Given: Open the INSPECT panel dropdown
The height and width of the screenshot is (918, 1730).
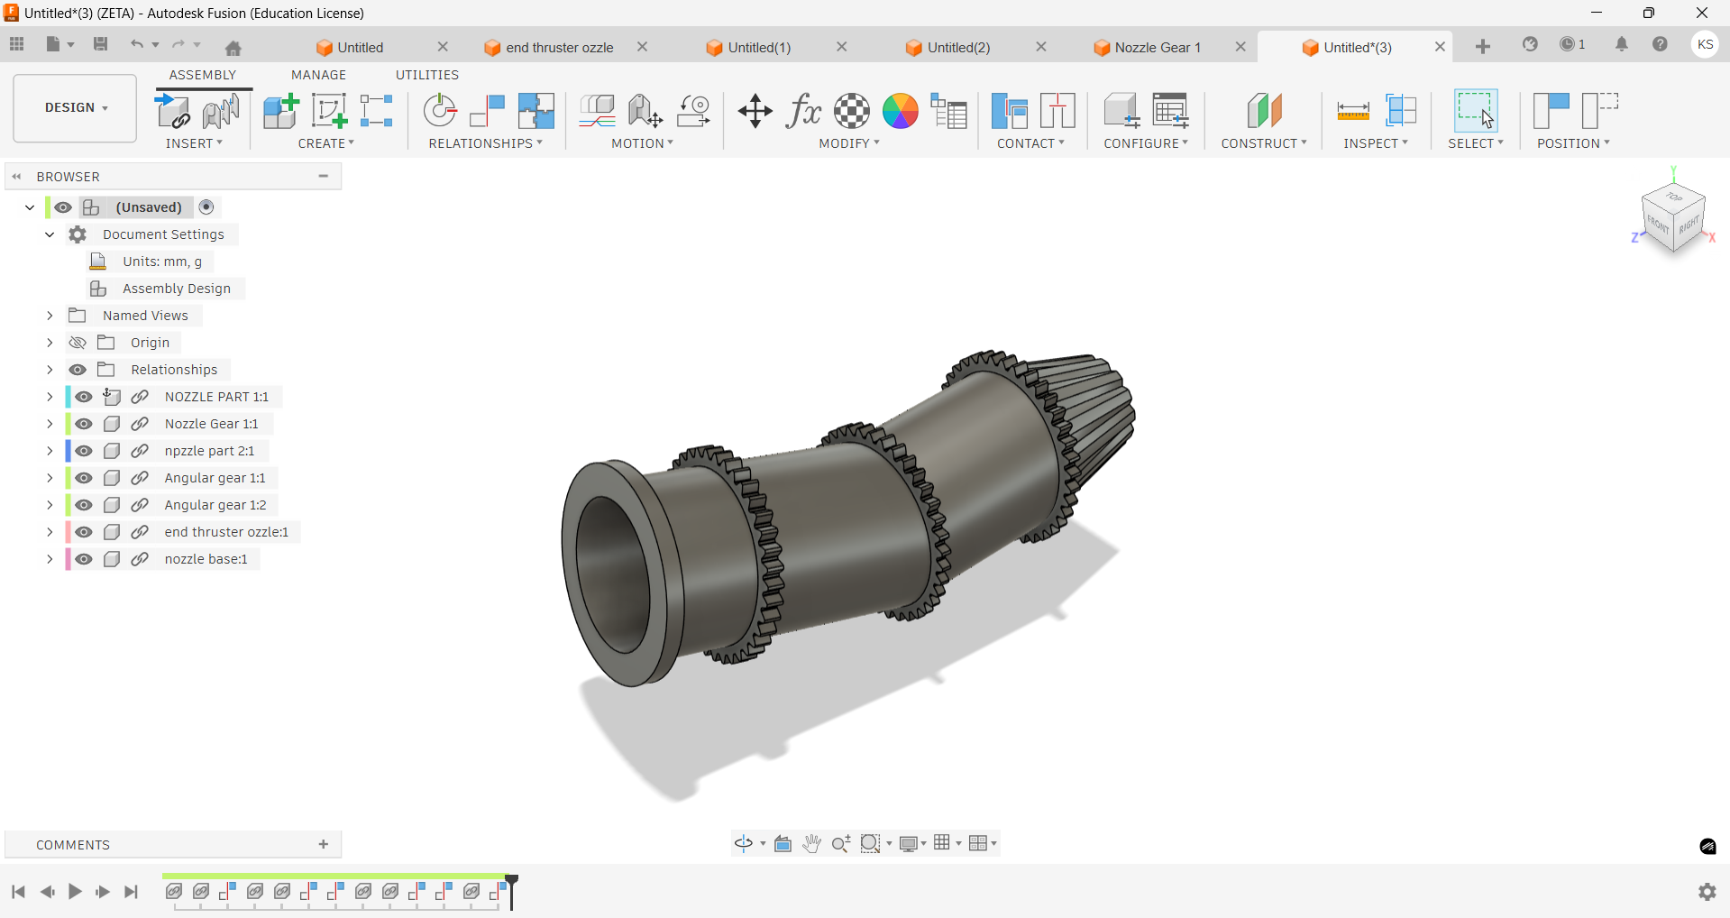Looking at the screenshot, I should point(1376,143).
